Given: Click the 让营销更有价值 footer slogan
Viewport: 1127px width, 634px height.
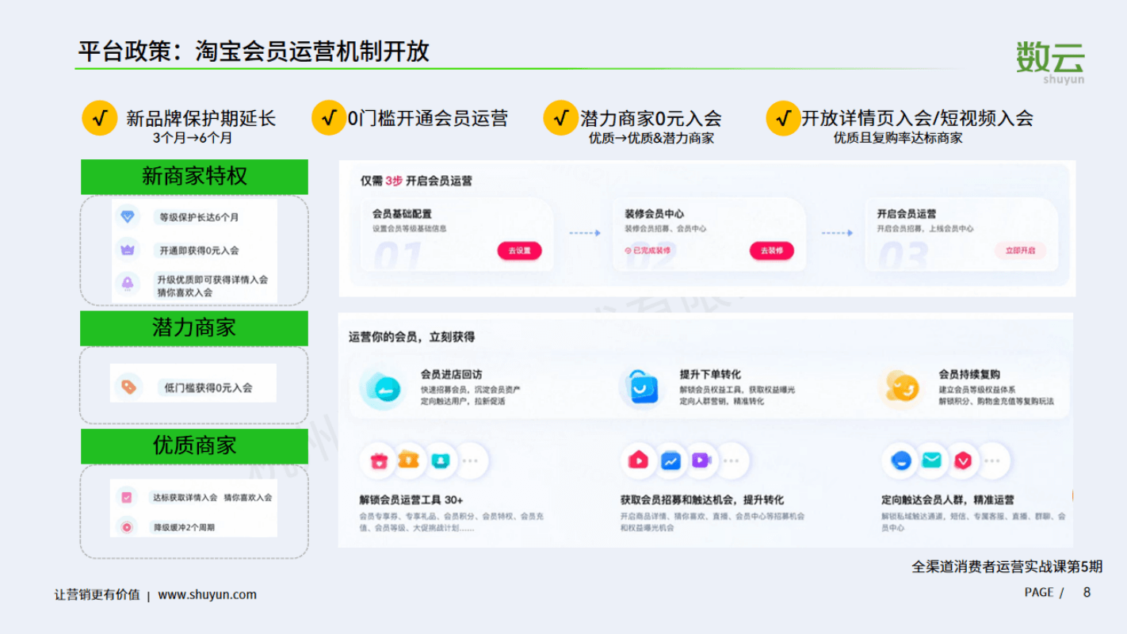Looking at the screenshot, I should (x=97, y=594).
